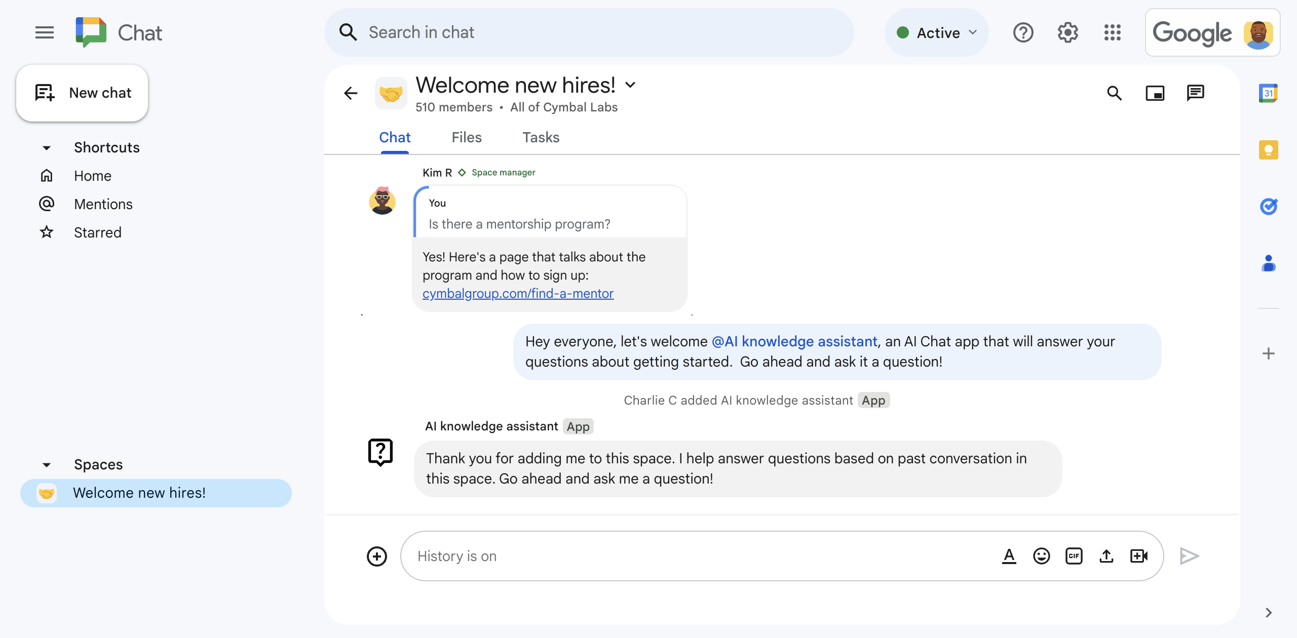
Task: Click the Help question mark icon
Action: tap(1024, 31)
